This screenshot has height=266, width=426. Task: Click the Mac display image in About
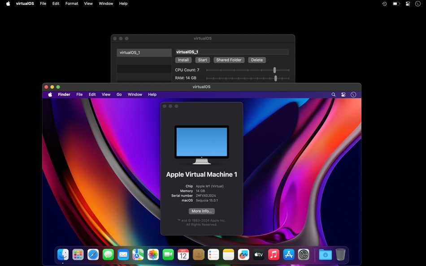point(202,145)
